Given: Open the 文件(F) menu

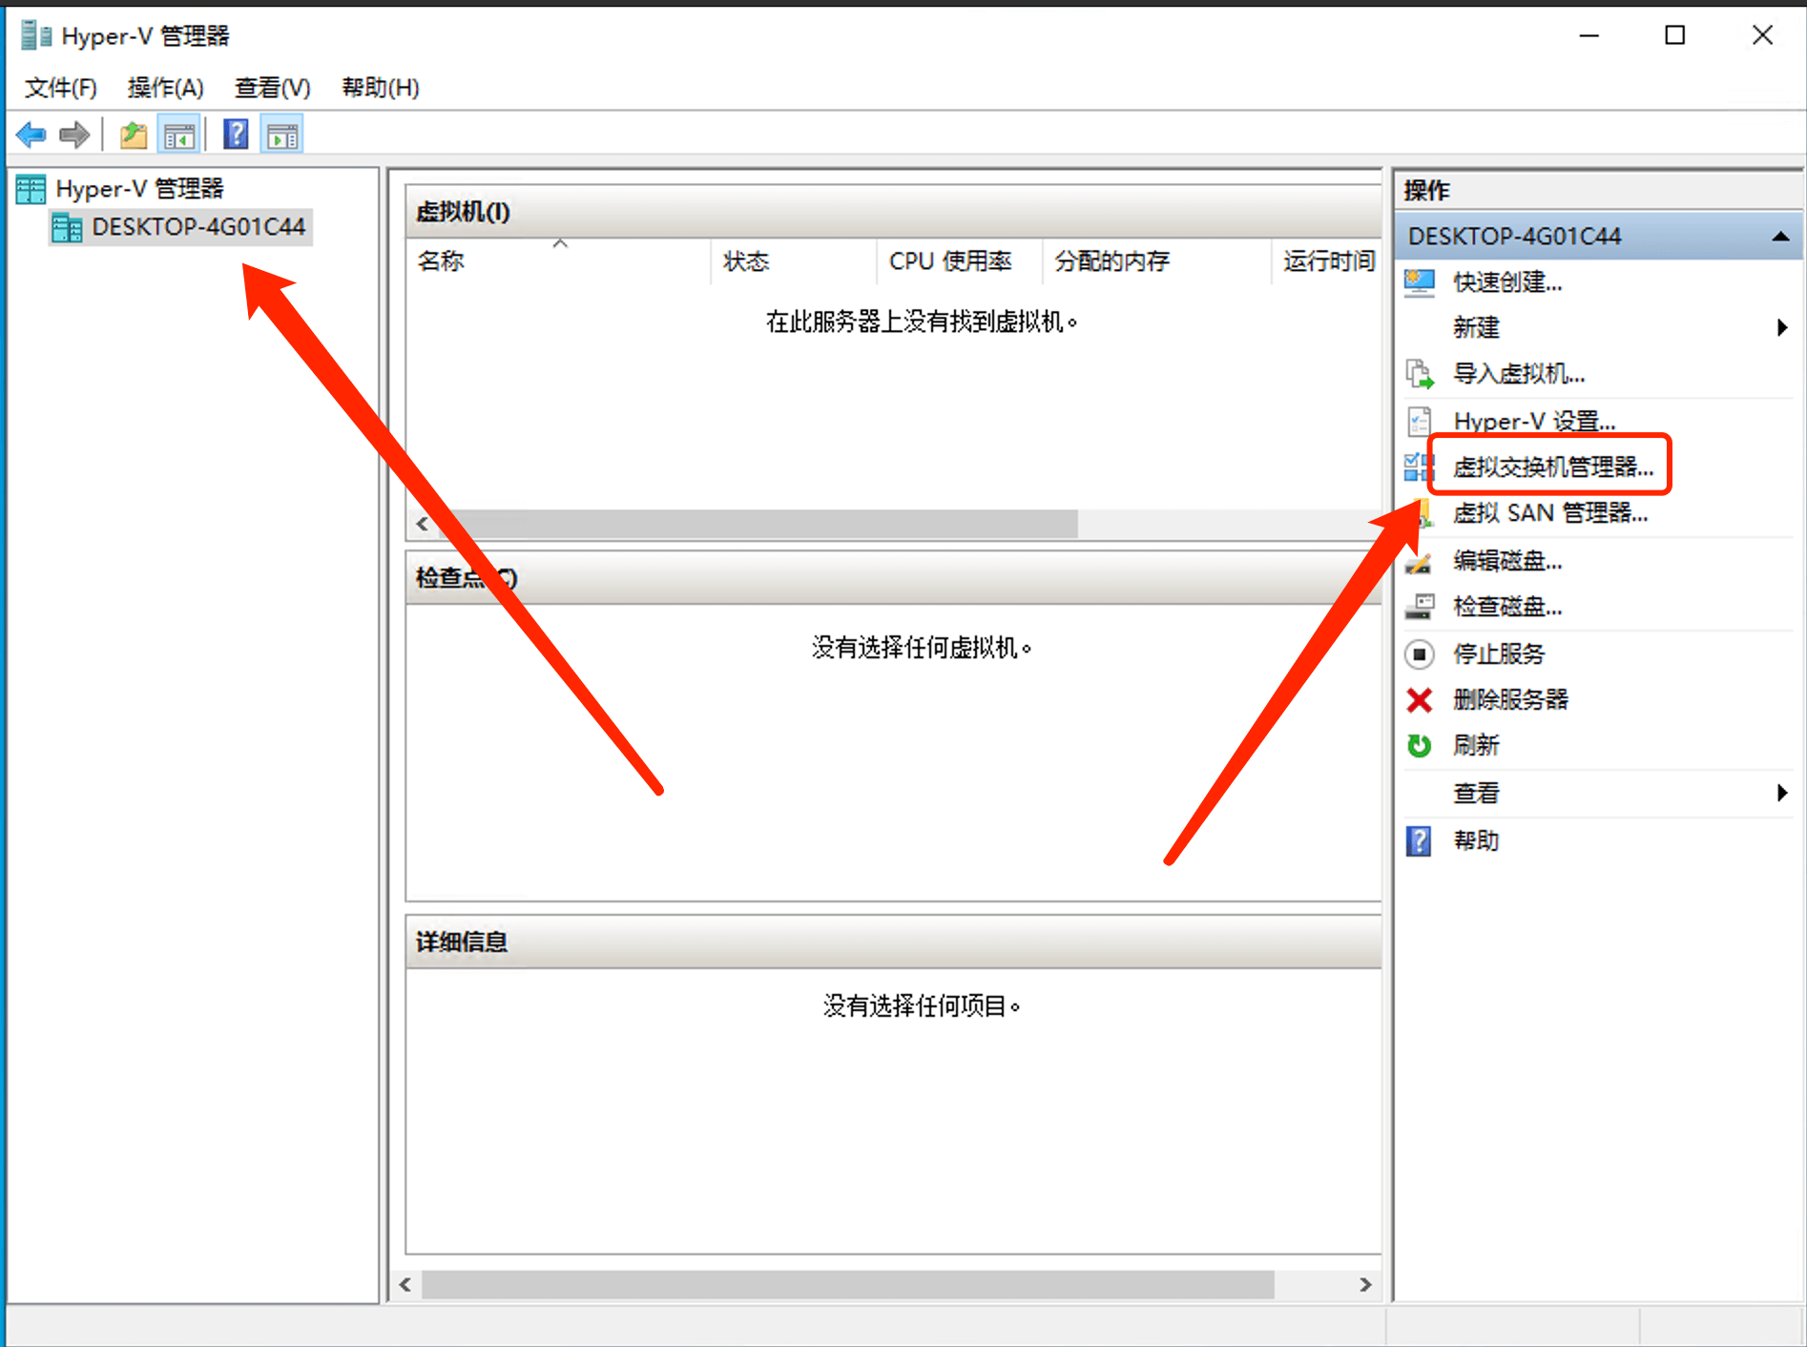Looking at the screenshot, I should point(61,88).
